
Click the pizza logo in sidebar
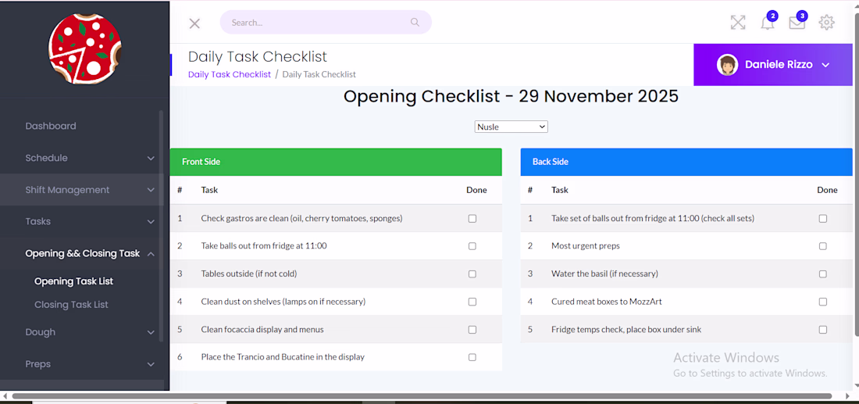click(84, 48)
